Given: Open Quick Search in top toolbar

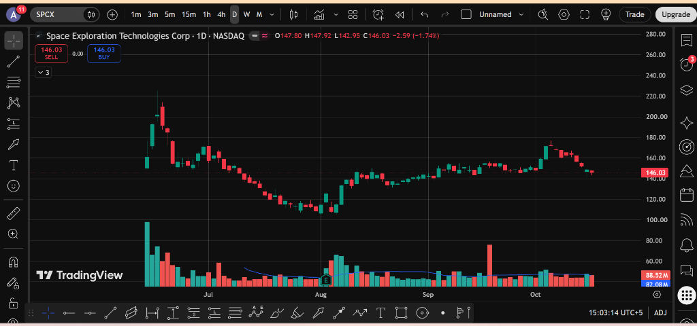Looking at the screenshot, I should pyautogui.click(x=542, y=15).
